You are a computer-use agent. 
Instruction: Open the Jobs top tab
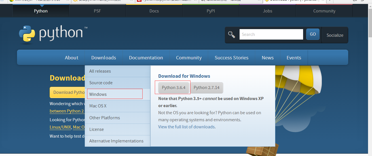tap(268, 11)
